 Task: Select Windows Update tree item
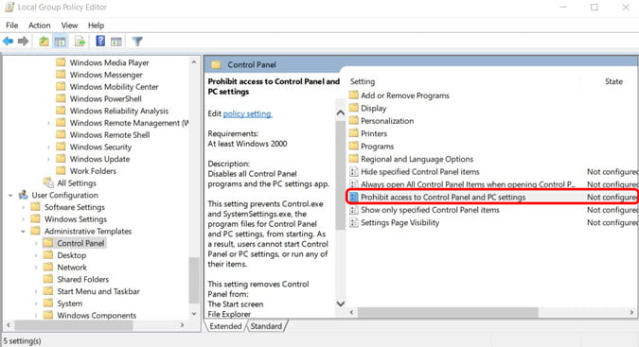pos(99,159)
